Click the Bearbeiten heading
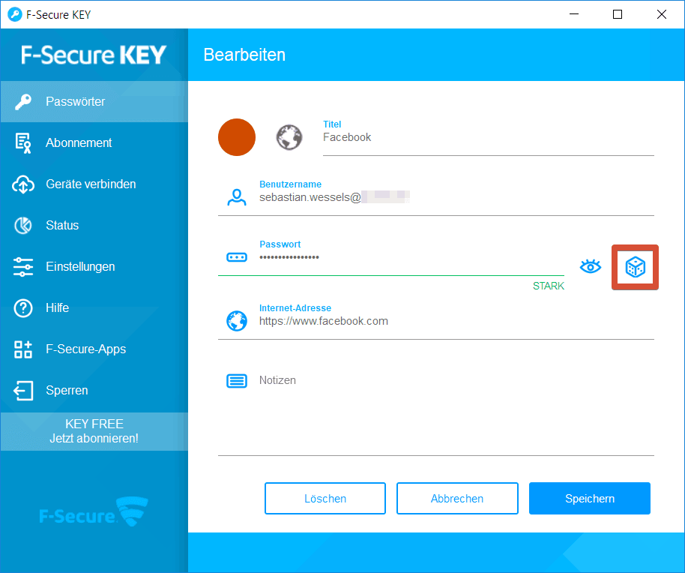This screenshot has width=685, height=573. point(244,55)
